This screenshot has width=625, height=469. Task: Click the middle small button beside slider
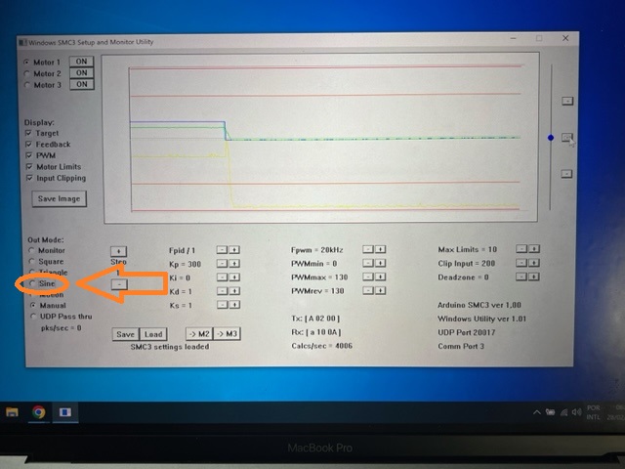pos(567,138)
